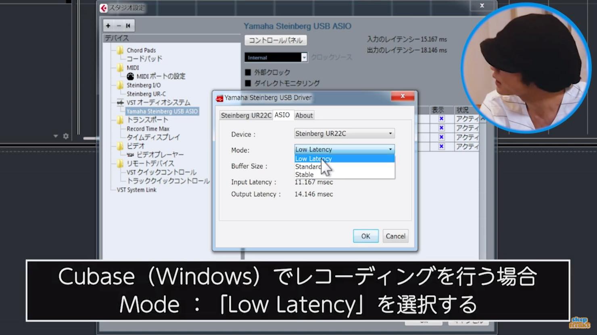The width and height of the screenshot is (597, 335).
Task: Toggle third port visibility checkbox
Action: [441, 137]
